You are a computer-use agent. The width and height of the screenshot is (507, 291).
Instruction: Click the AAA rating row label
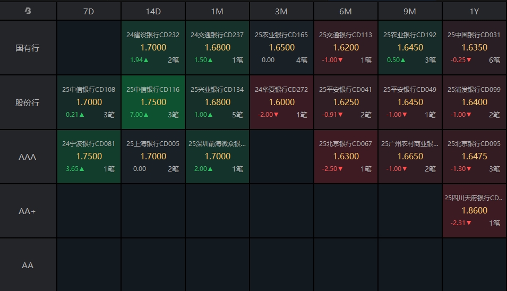tap(28, 157)
